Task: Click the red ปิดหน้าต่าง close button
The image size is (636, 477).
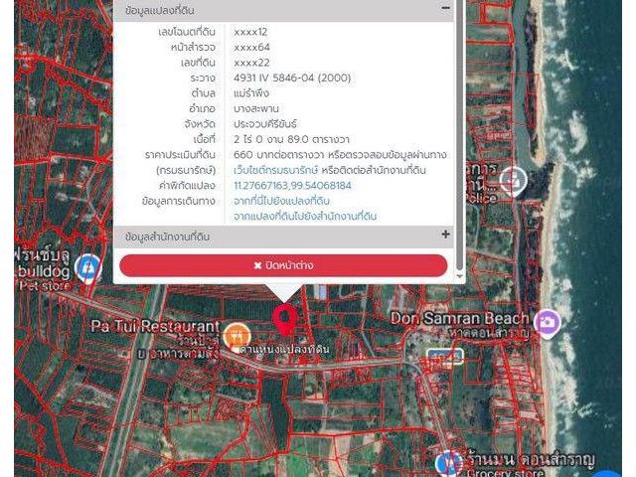Action: point(283,265)
